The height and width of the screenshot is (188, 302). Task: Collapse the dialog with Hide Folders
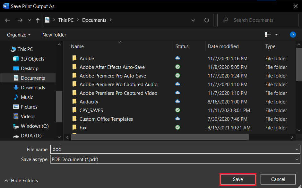point(21,180)
